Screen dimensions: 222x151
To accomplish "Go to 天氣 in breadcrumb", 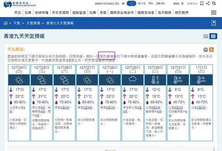I will pyautogui.click(x=17, y=23).
